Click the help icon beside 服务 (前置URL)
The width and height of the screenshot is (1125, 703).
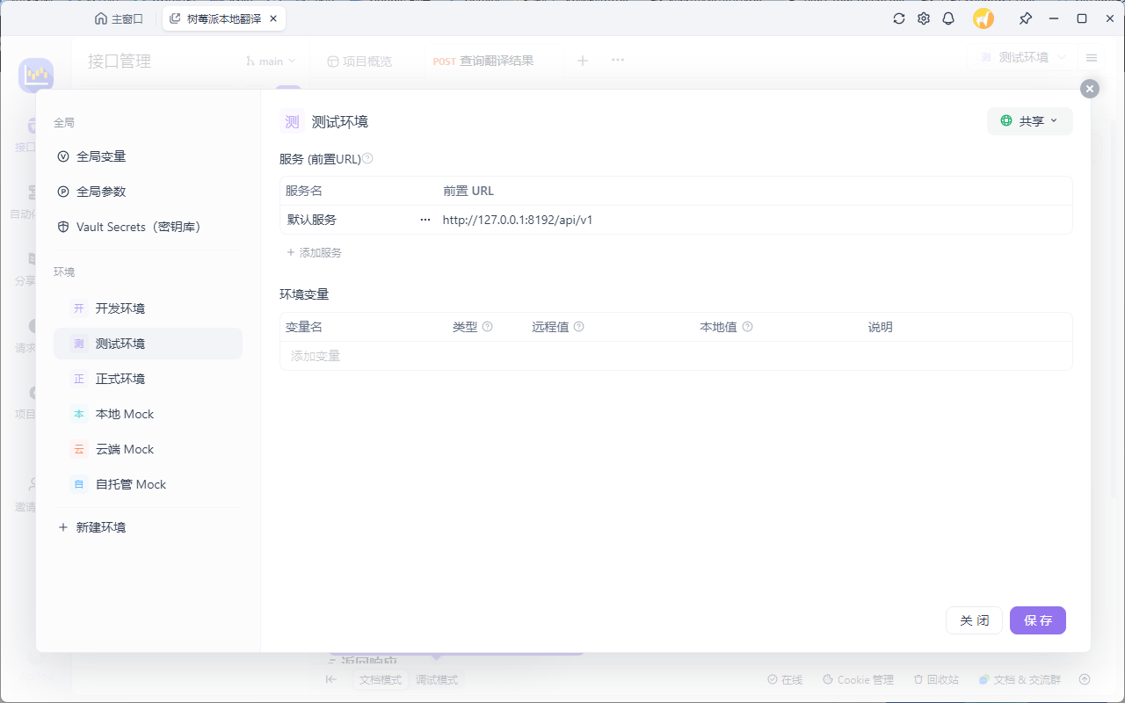tap(367, 159)
